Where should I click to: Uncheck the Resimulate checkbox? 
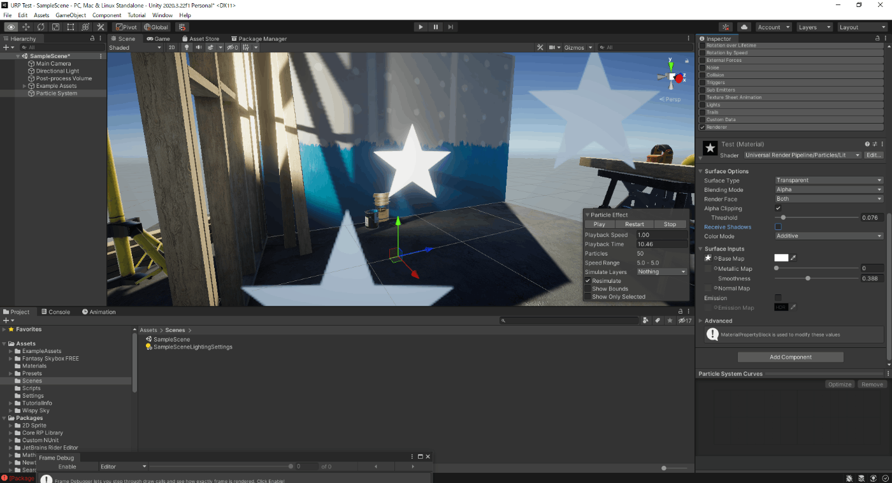click(x=588, y=281)
